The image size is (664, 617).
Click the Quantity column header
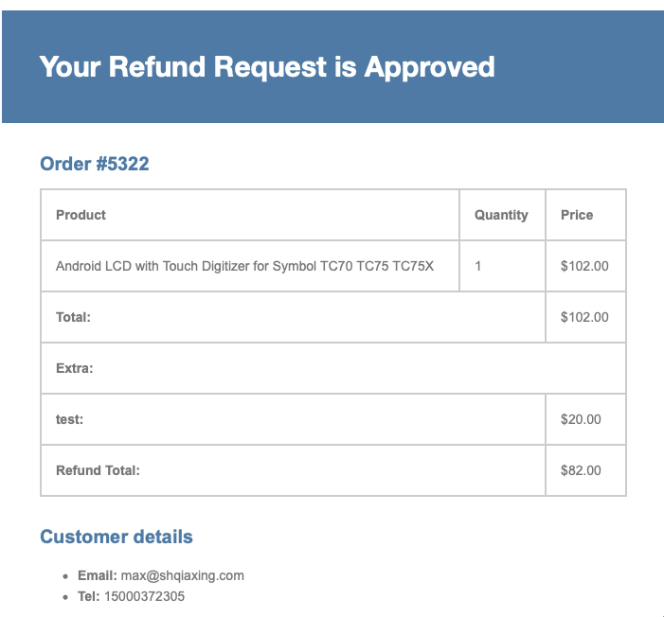(501, 215)
